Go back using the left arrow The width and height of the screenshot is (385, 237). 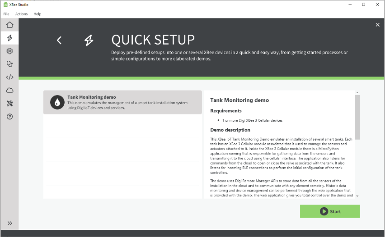pos(59,40)
